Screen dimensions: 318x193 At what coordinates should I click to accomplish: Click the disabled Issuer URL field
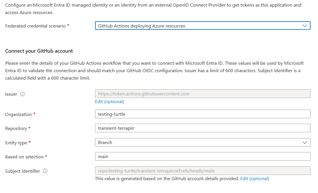(x=203, y=94)
